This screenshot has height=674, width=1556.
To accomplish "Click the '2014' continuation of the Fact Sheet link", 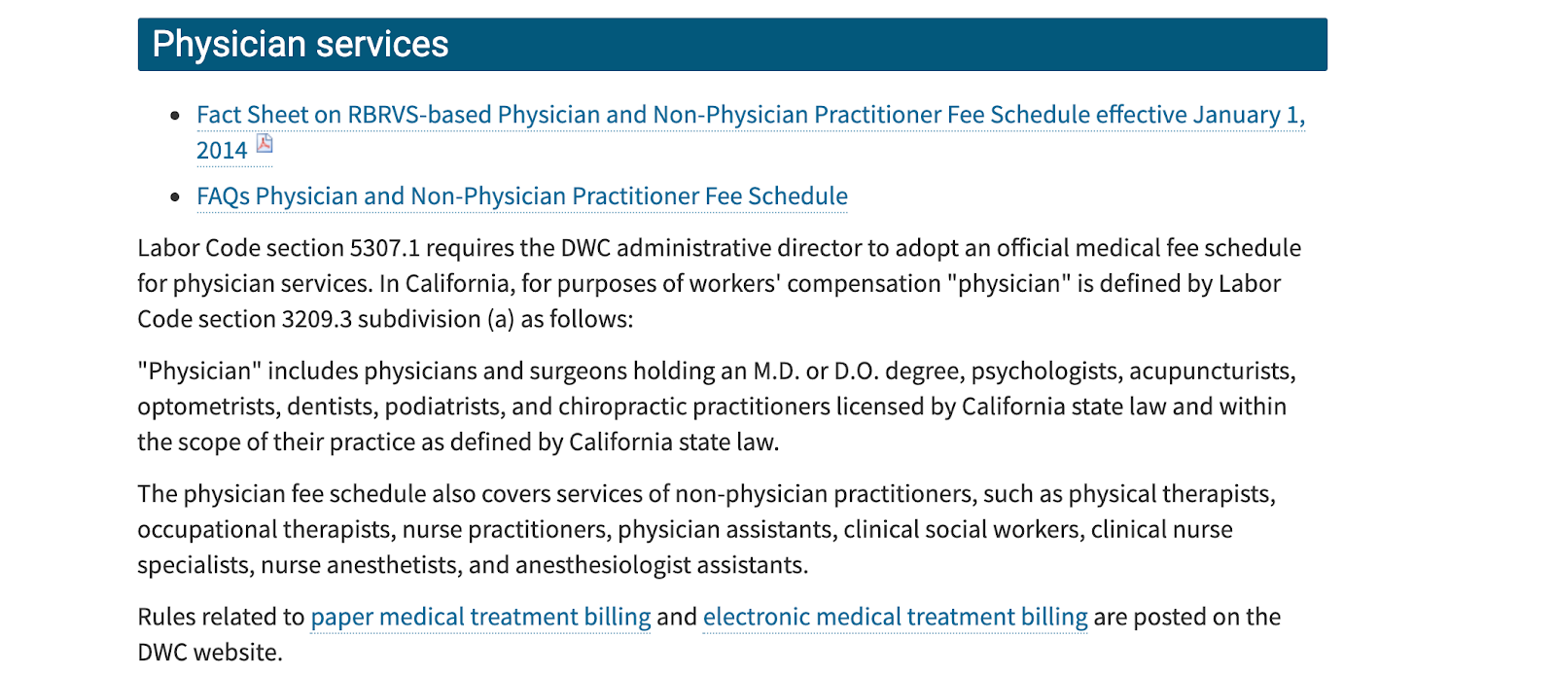I will pos(222,151).
